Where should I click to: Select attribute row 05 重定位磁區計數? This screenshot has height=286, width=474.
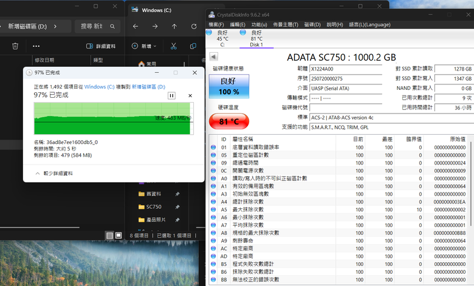tap(338, 155)
